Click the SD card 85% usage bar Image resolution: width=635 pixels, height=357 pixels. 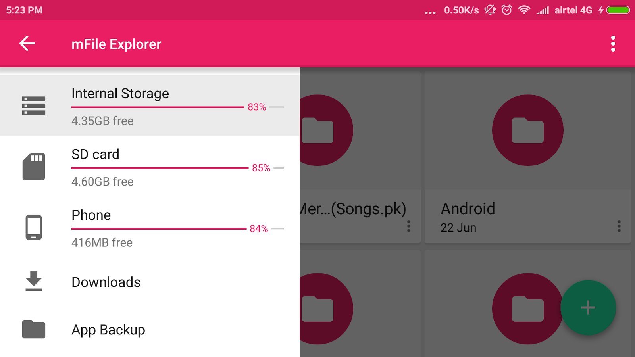160,168
